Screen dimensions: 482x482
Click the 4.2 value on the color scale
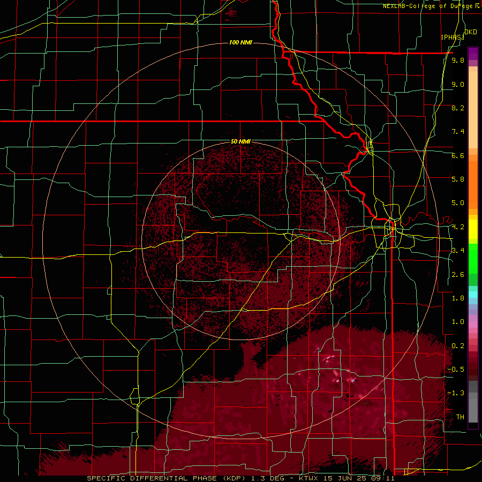point(458,227)
